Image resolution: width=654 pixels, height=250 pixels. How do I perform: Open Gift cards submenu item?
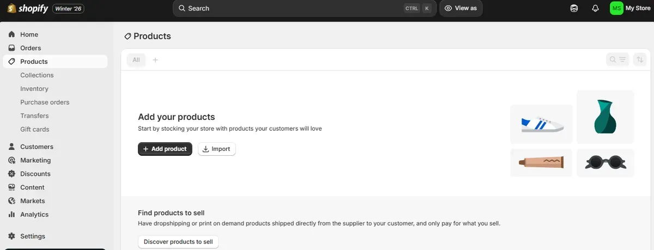click(35, 130)
